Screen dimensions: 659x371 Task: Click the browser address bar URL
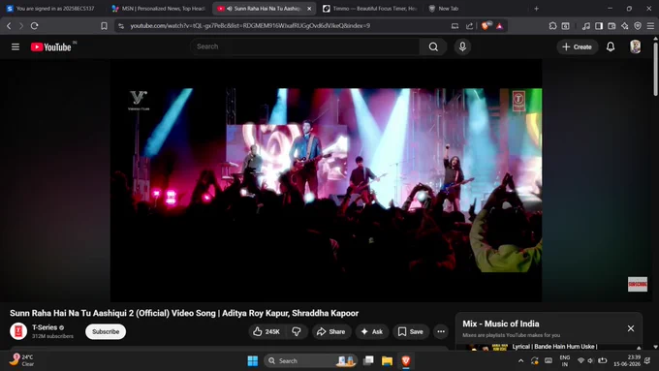click(x=250, y=25)
